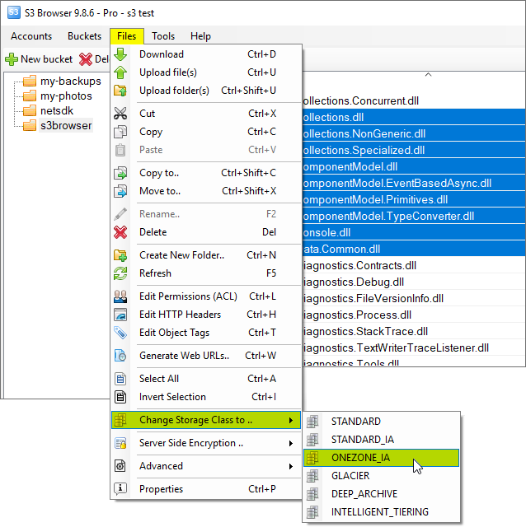Viewport: 526px width, 527px height.
Task: Click the Generate Web URLs icon
Action: point(120,356)
